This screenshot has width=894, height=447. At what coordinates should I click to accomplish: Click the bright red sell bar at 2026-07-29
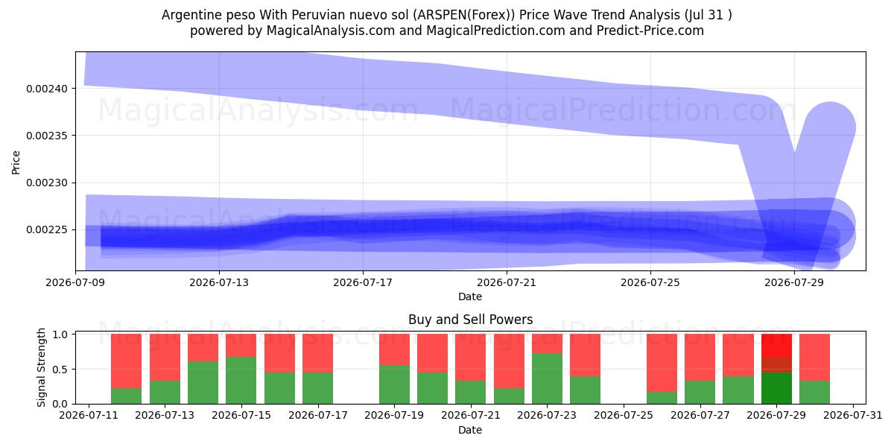(776, 346)
